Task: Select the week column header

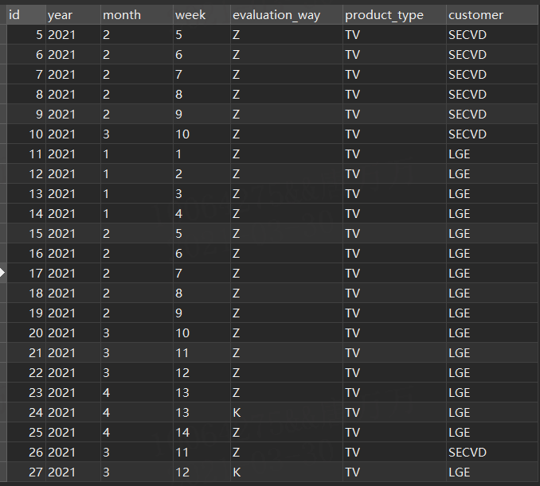Action: point(202,15)
